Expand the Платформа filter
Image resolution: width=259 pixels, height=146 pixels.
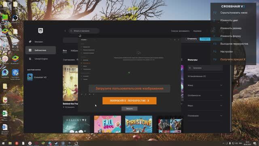tap(205, 116)
